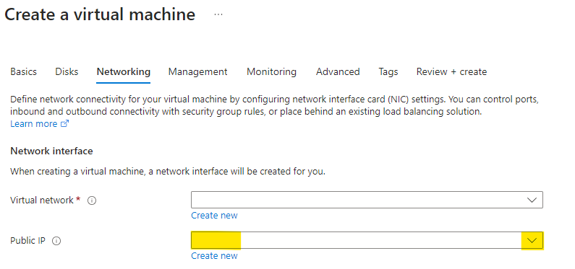The width and height of the screenshot is (575, 269).
Task: Click the Public IP field label
Action: click(28, 241)
